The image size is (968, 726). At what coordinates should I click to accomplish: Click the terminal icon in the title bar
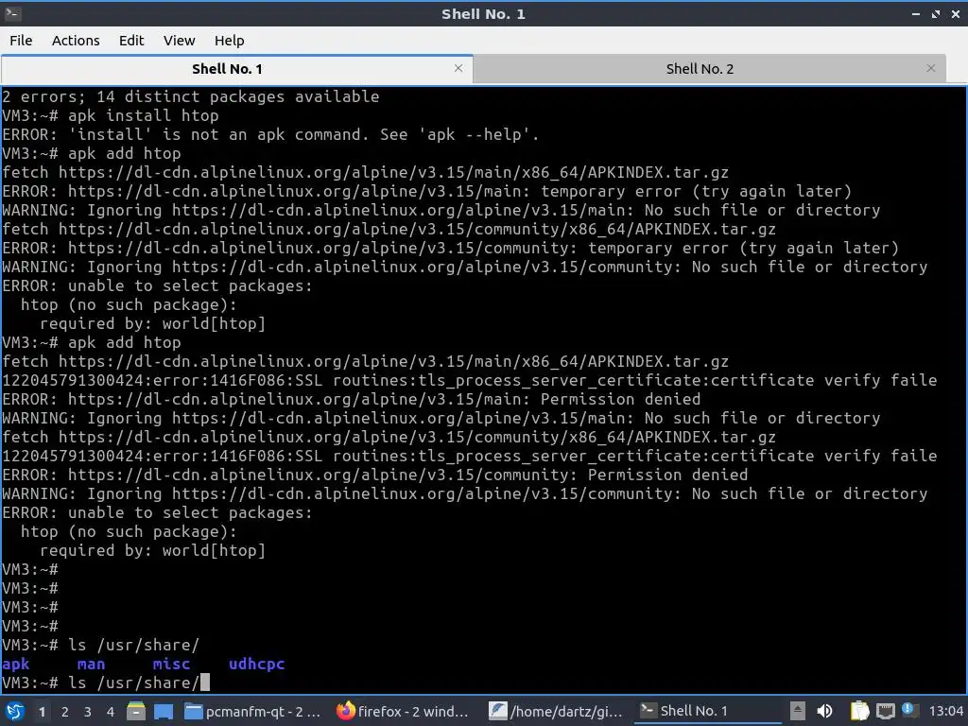[x=12, y=13]
